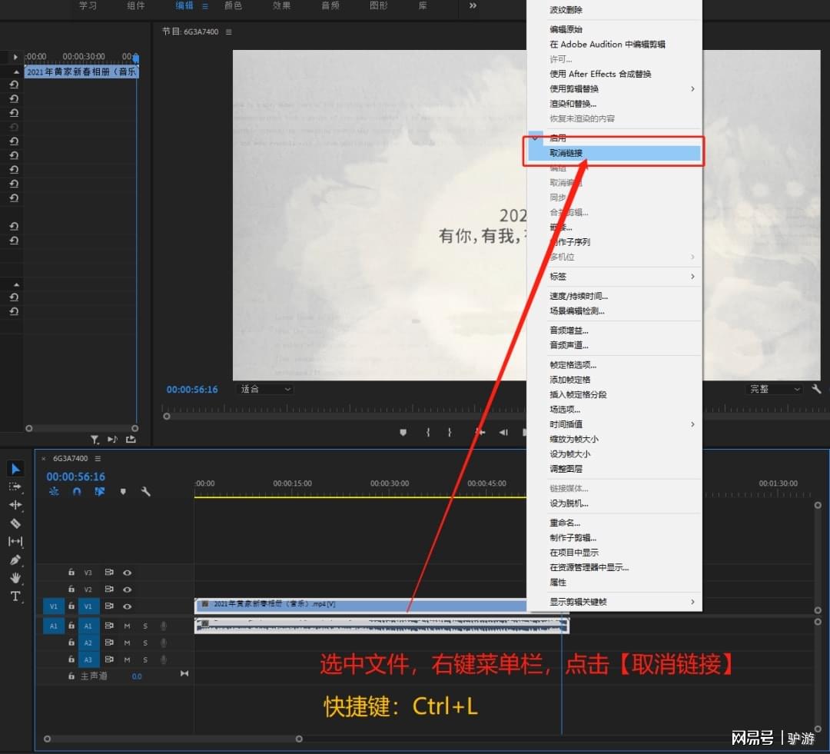Select the audio waveform clip on A1

(x=382, y=626)
